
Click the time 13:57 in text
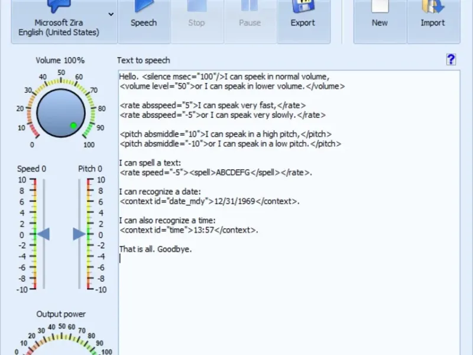tap(203, 230)
